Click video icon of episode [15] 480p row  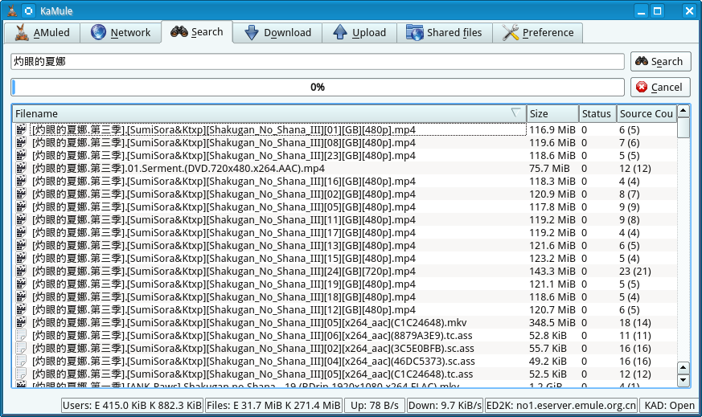pos(21,259)
